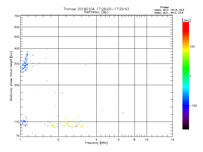Viewport: 203px width, 152px height.
Task: Click the isolated blue point near 10 MHz
Action: coord(145,83)
